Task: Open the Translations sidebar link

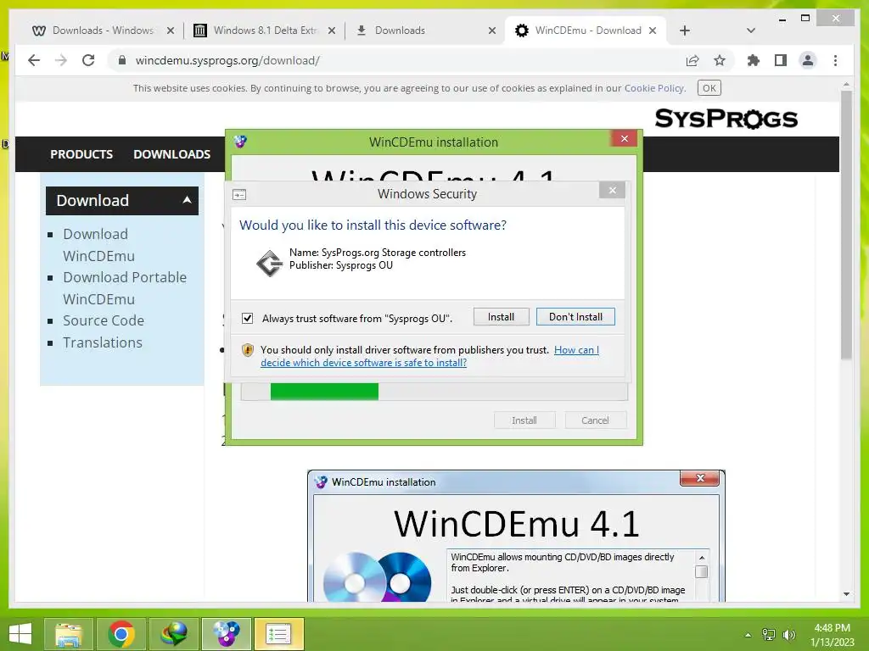Action: pos(103,342)
